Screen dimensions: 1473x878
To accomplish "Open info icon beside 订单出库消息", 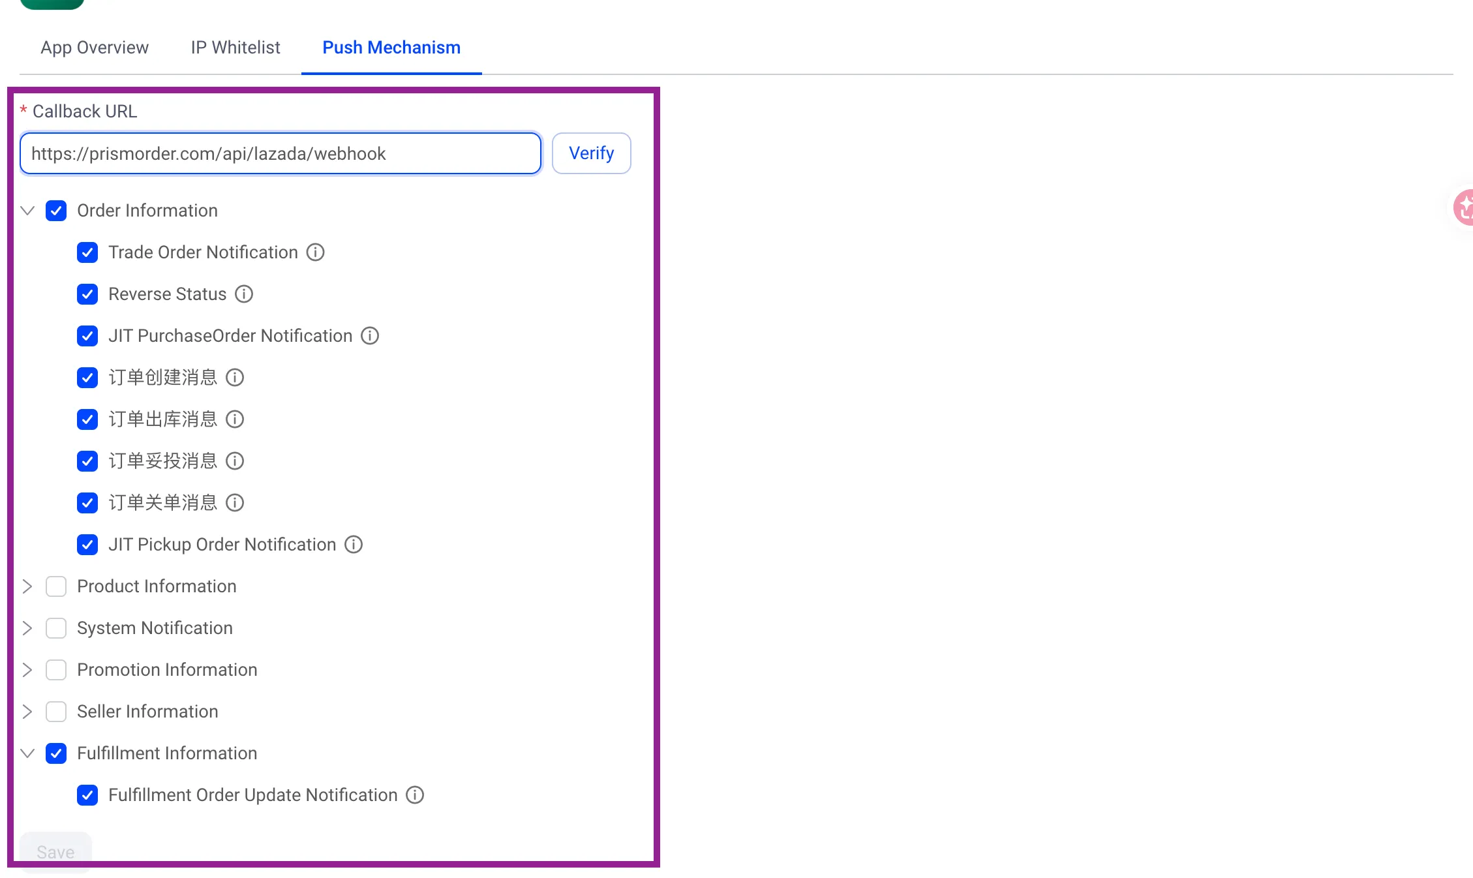I will (235, 419).
